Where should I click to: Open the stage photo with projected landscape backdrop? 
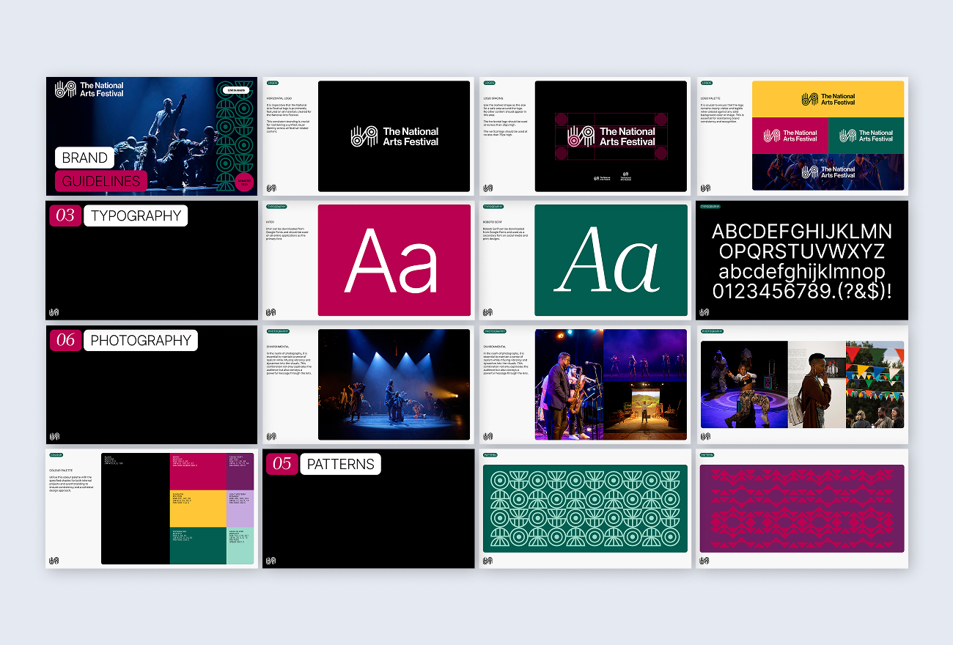[645, 413]
